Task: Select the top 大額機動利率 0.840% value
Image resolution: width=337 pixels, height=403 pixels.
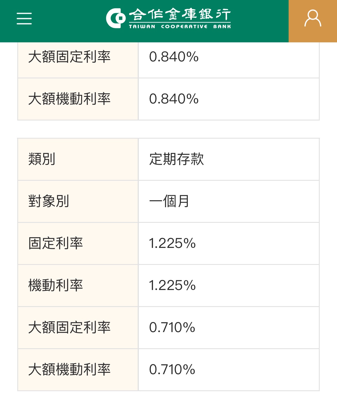Action: click(x=174, y=99)
